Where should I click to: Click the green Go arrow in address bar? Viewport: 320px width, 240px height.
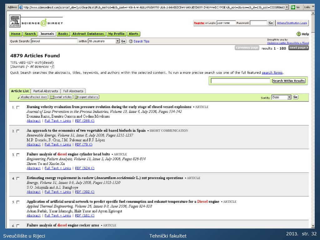click(x=293, y=7)
